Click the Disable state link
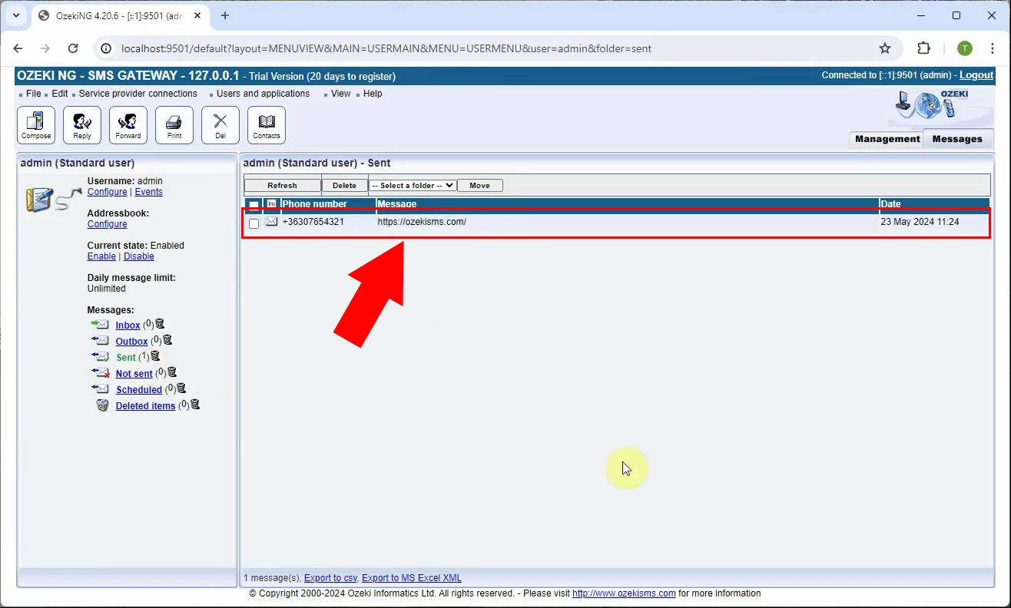1011x608 pixels. pos(139,256)
